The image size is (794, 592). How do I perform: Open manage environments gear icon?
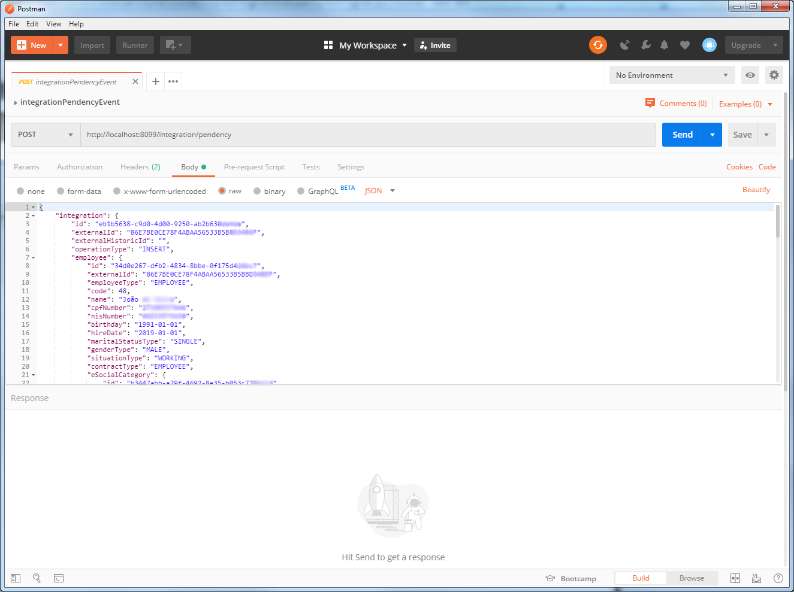point(774,75)
